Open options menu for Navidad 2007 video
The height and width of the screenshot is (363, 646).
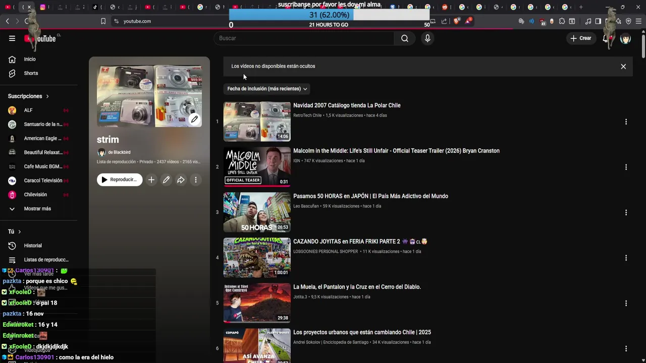[x=626, y=122]
